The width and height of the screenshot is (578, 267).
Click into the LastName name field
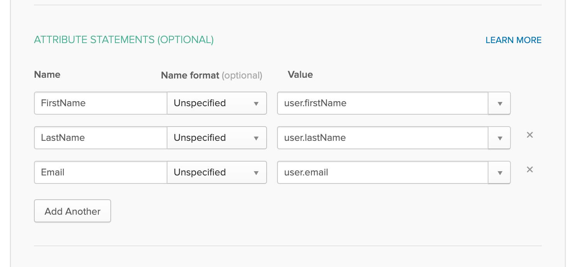[x=100, y=138]
